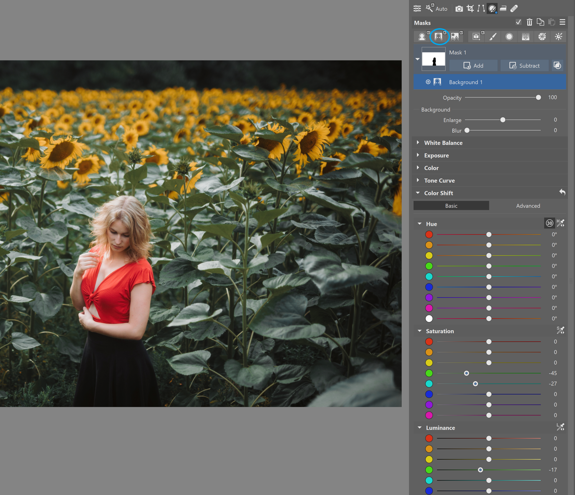Click the Add mask button
Viewport: 575px width, 495px height.
(x=473, y=65)
